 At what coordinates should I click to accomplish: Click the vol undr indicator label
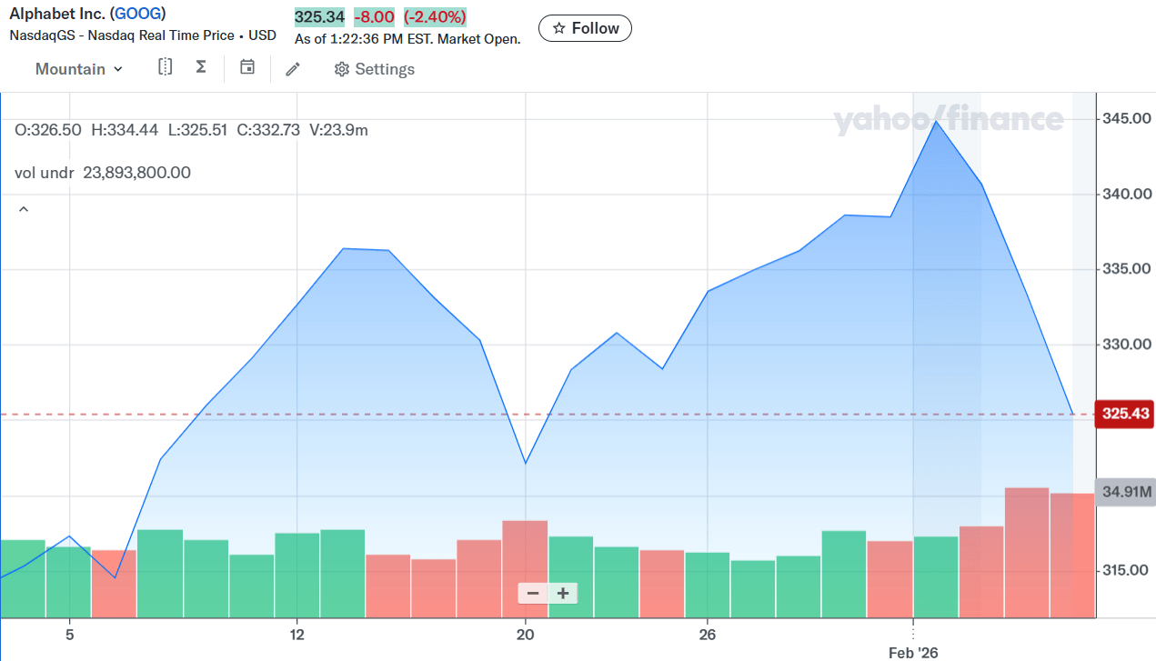[x=44, y=173]
